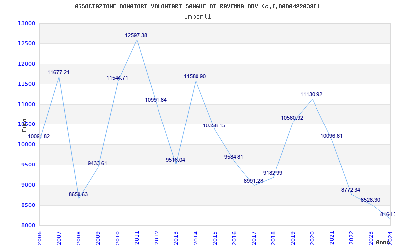Screen dimensions: 395x247
Task: Click the 2016 x-axis year label
Action: 234,238
